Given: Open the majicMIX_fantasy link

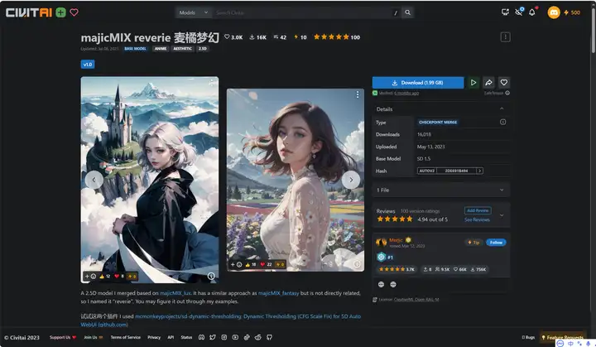Looking at the screenshot, I should pos(279,293).
